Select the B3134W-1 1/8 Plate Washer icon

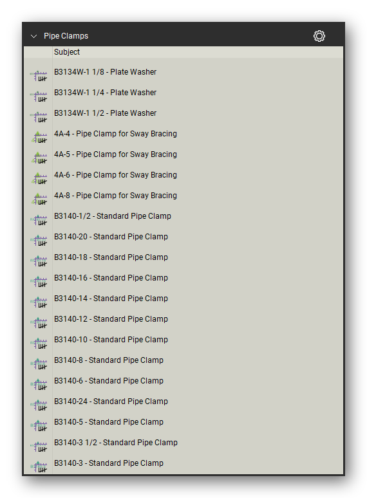pyautogui.click(x=39, y=75)
